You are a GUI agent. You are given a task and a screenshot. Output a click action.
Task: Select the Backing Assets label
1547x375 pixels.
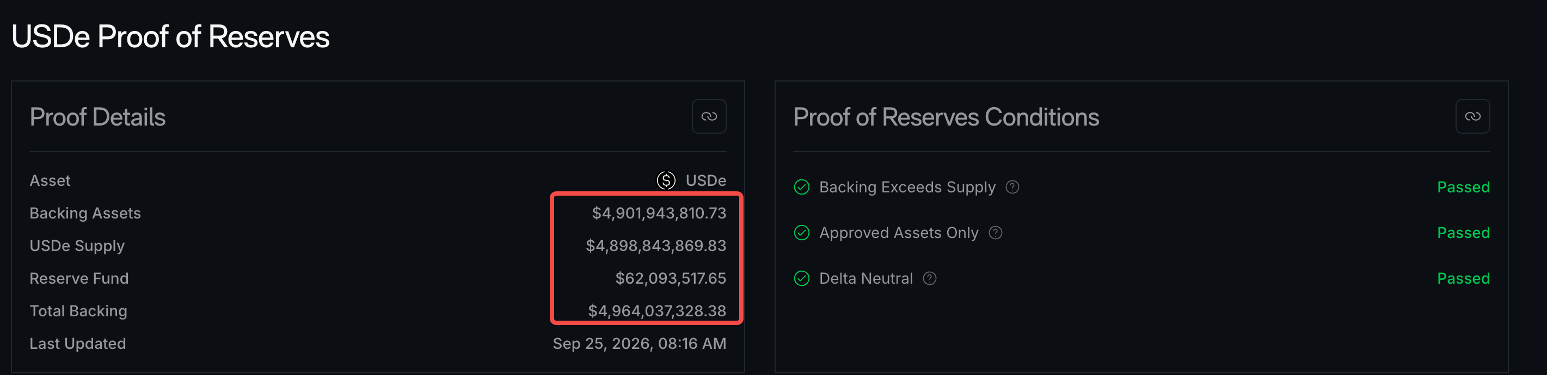[x=85, y=214]
